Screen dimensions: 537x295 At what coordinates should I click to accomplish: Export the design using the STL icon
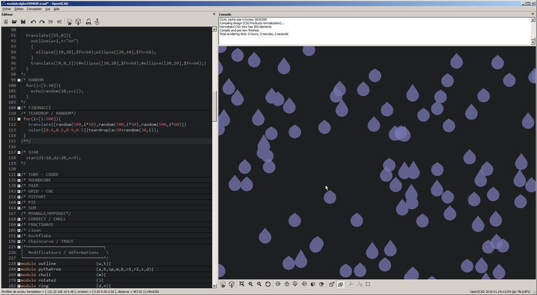click(x=88, y=22)
